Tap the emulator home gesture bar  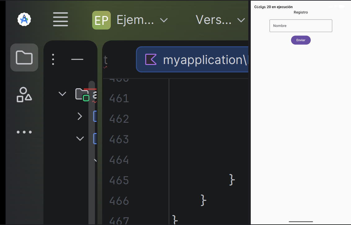point(301,222)
